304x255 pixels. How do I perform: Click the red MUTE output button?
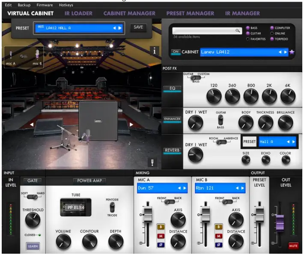[293, 246]
